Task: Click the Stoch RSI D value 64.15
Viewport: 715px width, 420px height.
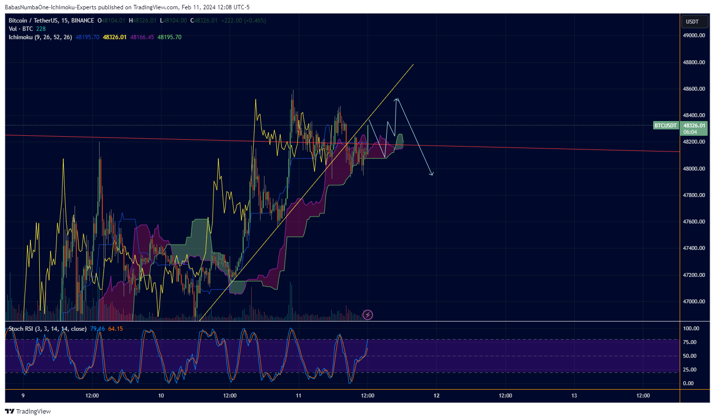Action: pos(115,329)
